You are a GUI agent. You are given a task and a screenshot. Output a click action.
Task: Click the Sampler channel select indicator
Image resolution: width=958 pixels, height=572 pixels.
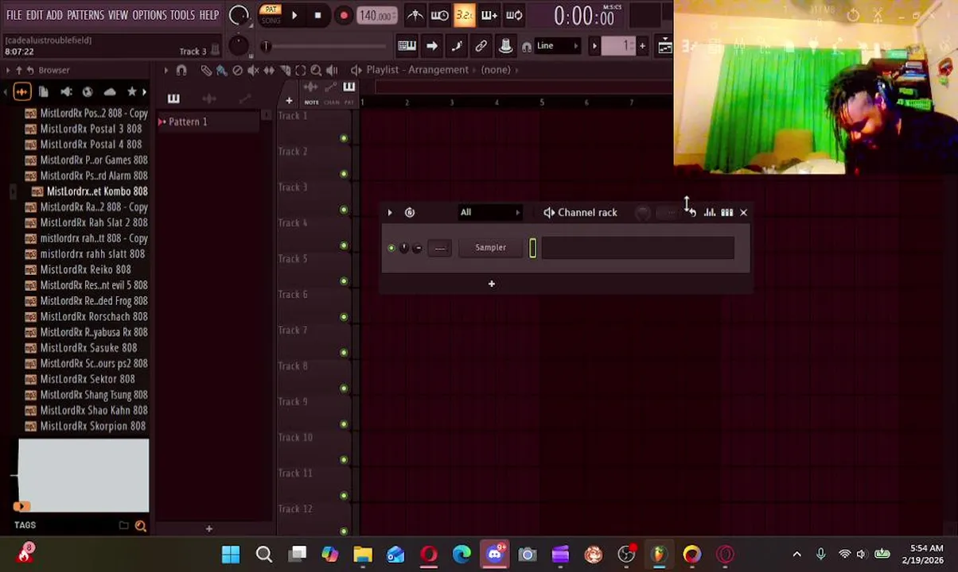tap(532, 248)
